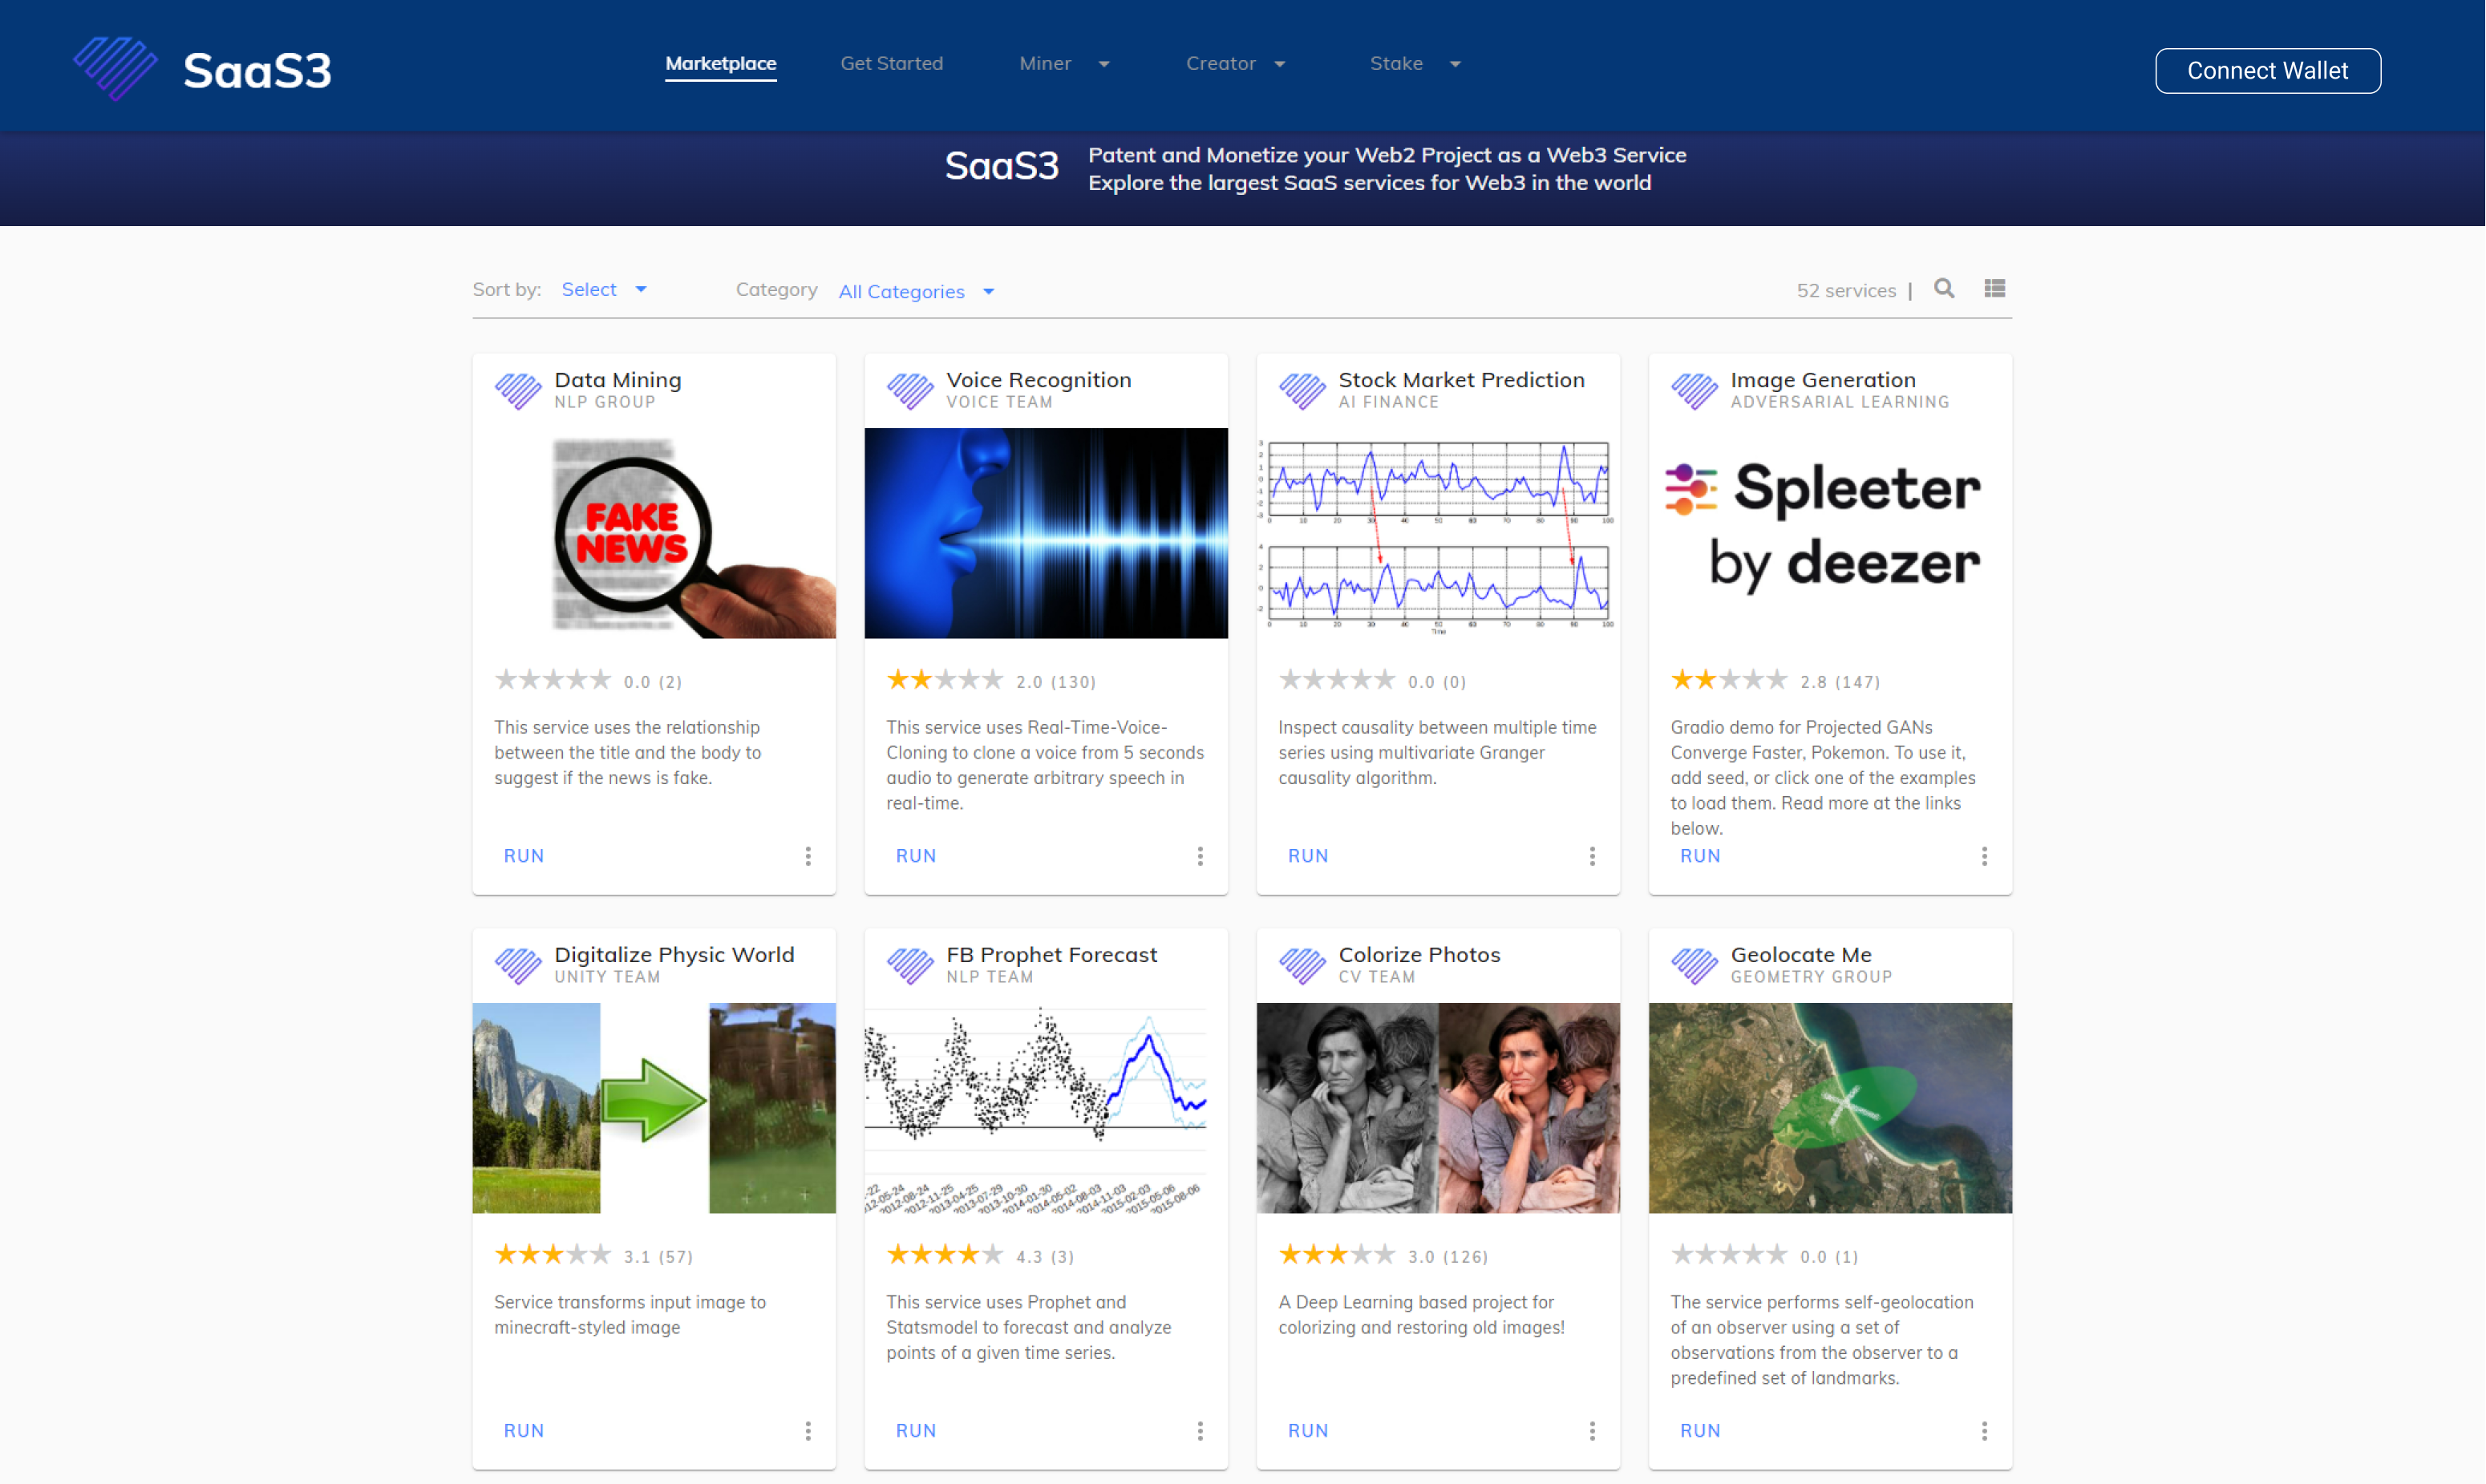Click the Fake News thumbnail image
This screenshot has width=2486, height=1484.
point(654,533)
